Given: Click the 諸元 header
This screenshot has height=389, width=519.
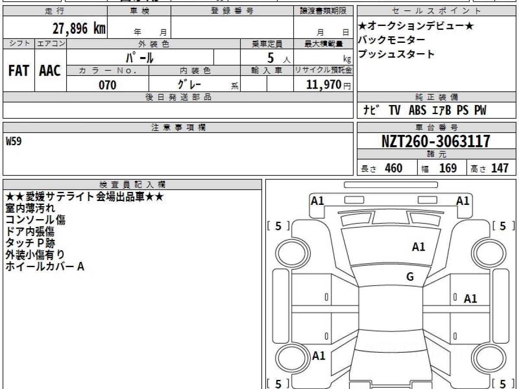Looking at the screenshot, I should pos(436,154).
